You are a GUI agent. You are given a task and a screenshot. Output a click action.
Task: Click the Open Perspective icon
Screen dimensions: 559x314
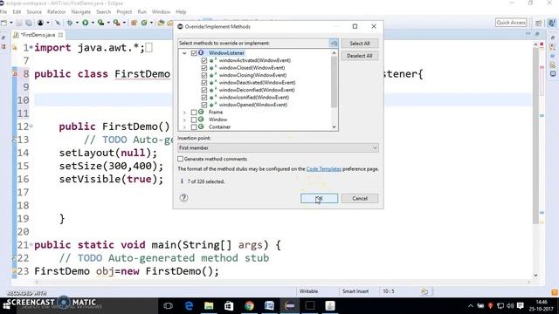[539, 23]
